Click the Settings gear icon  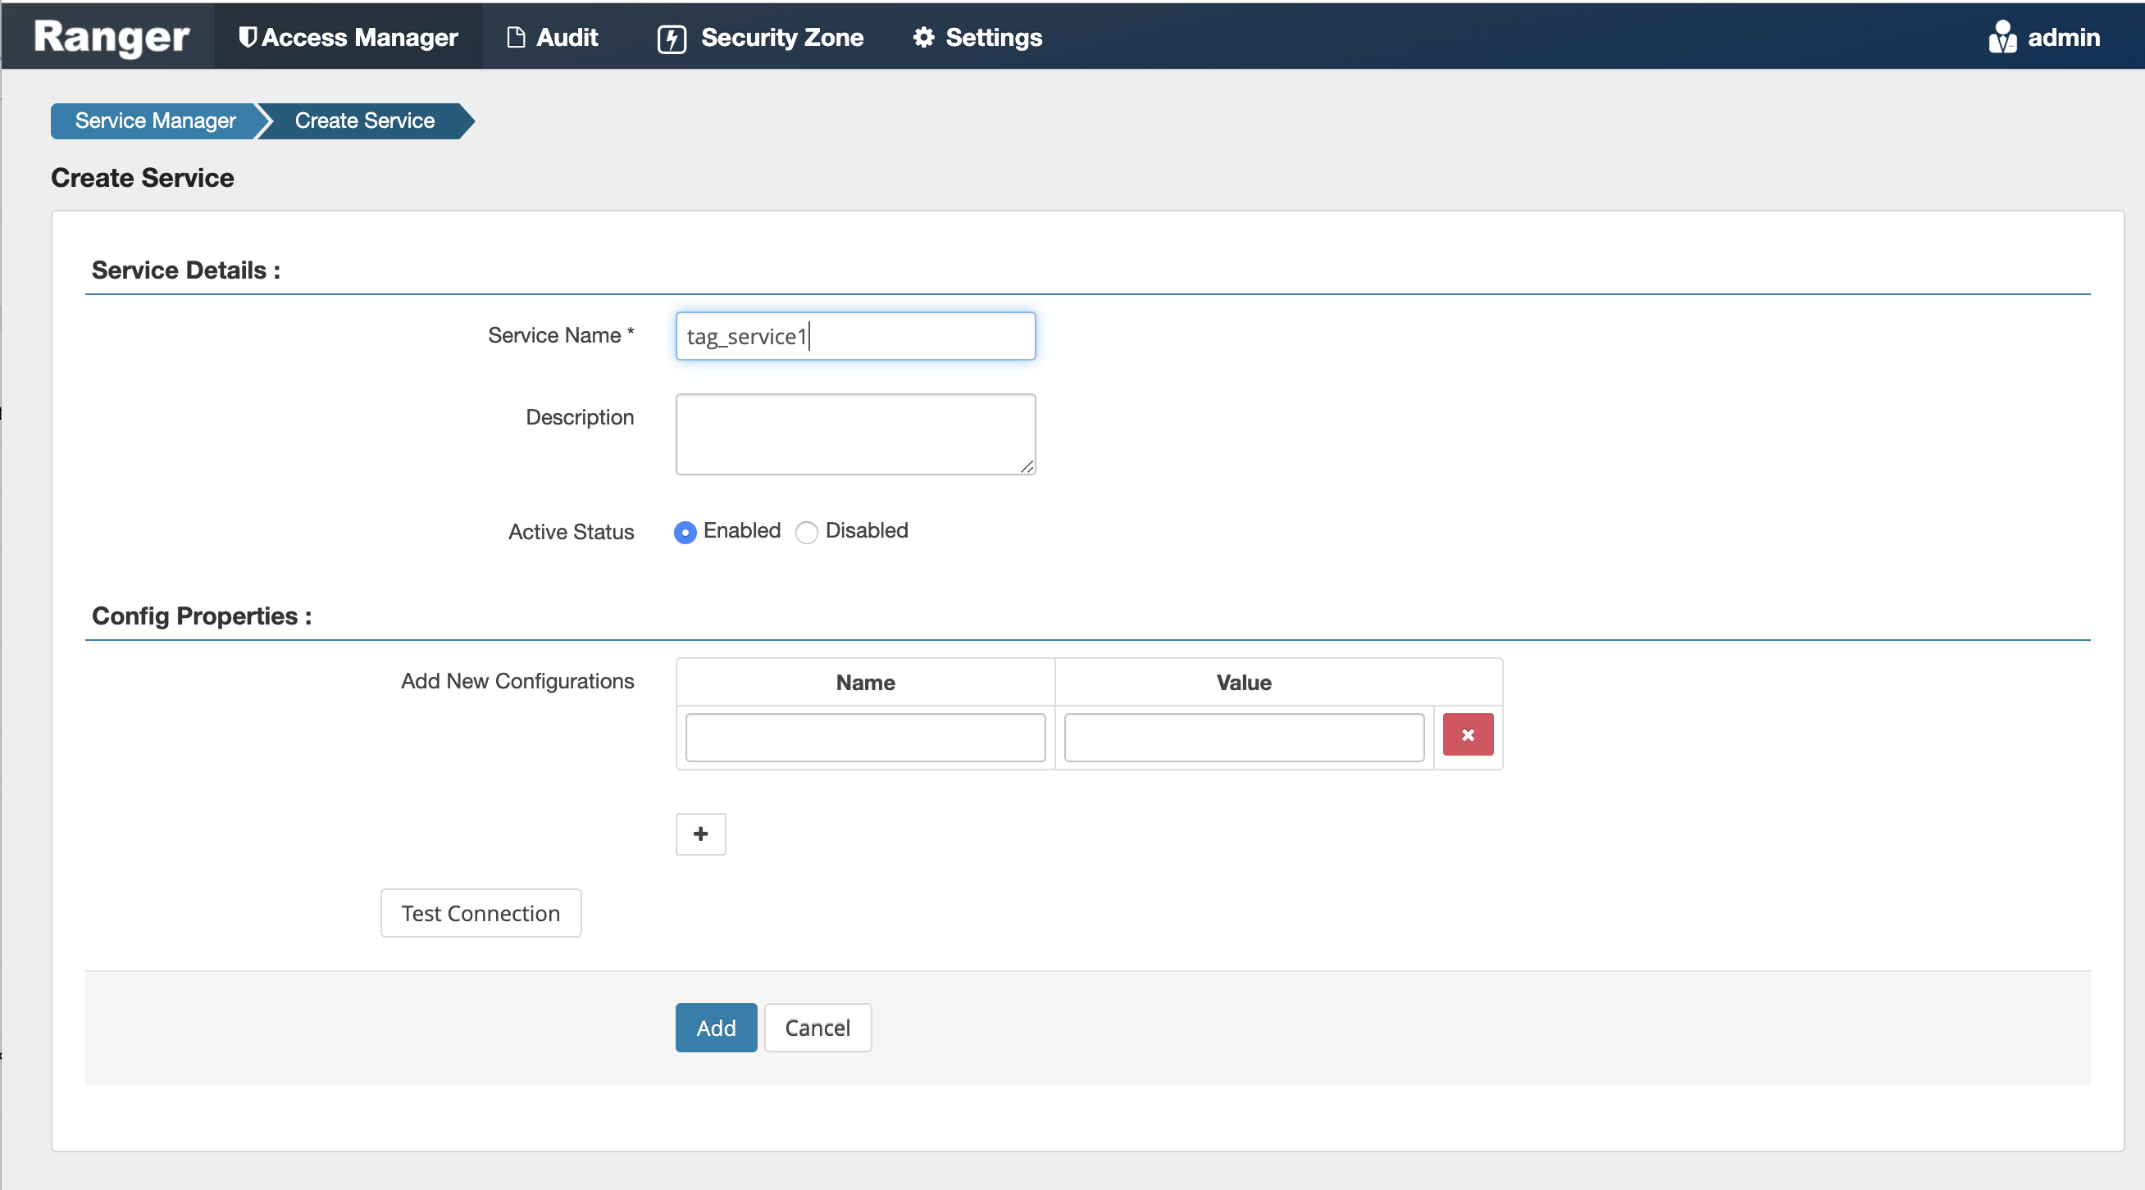pos(923,38)
